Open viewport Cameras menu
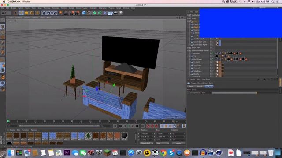The image size is (282, 158). (x=19, y=18)
